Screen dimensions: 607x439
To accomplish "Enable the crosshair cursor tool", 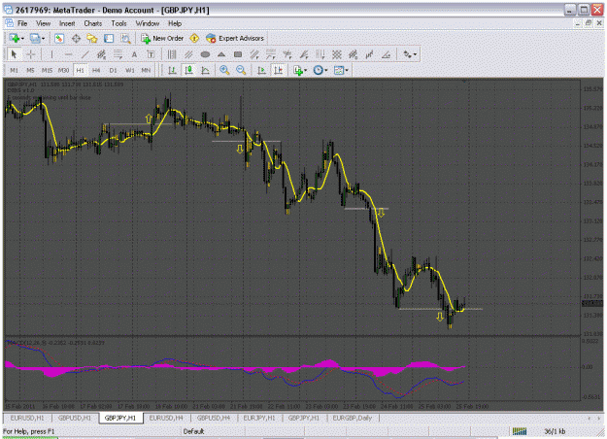I will click(30, 54).
